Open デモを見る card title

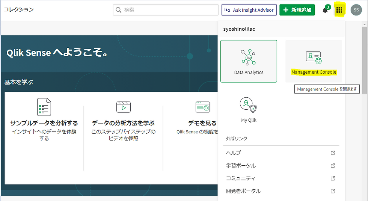coord(202,123)
